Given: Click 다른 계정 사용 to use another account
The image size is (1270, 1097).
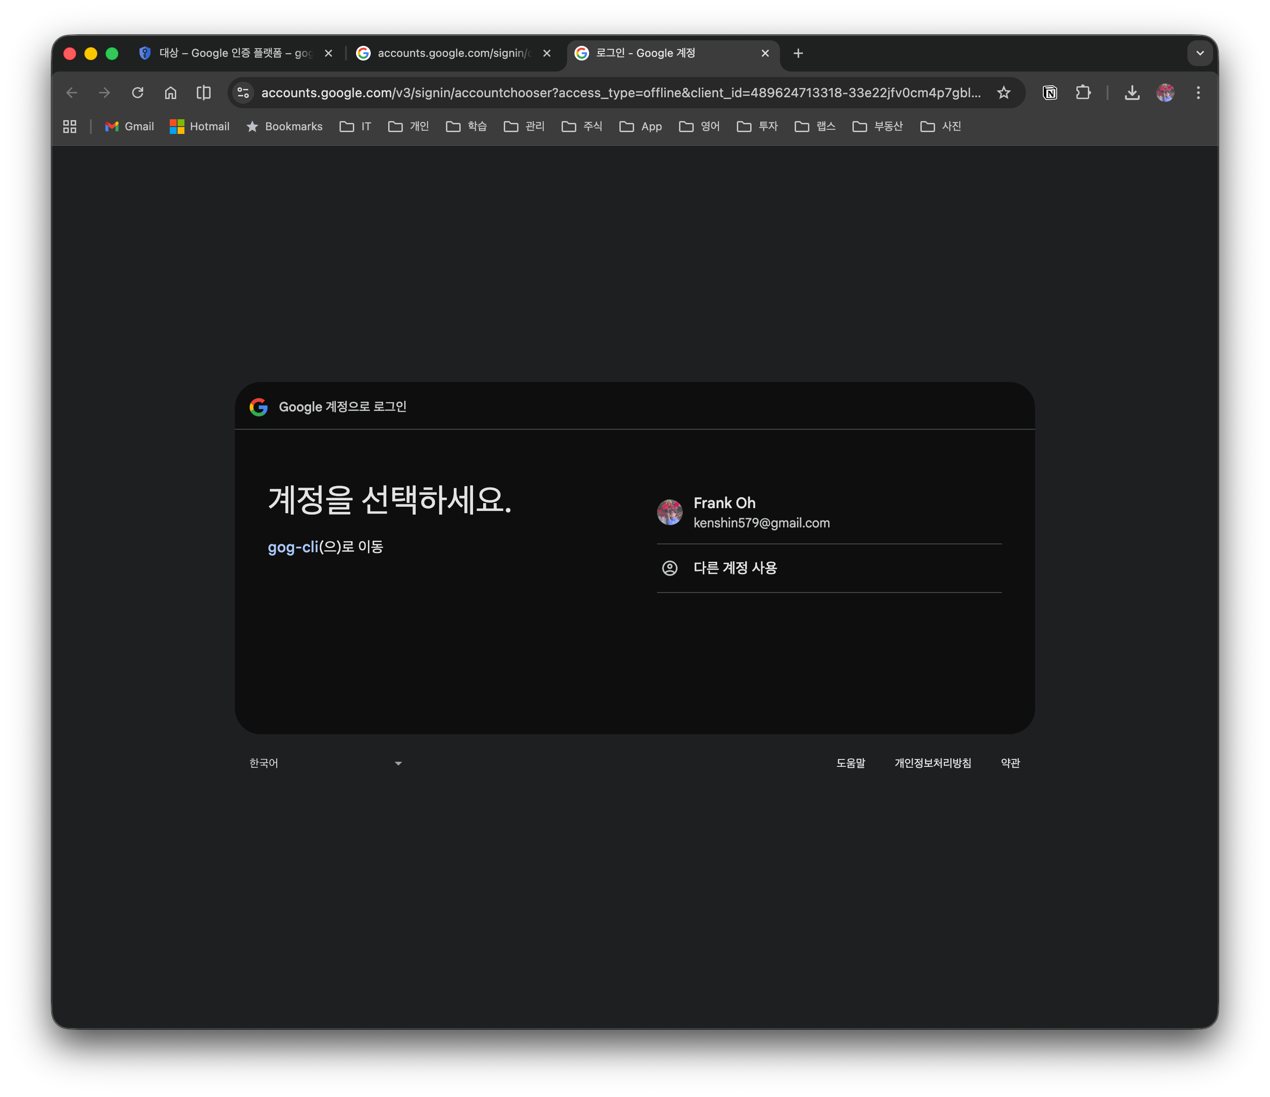Looking at the screenshot, I should [735, 568].
